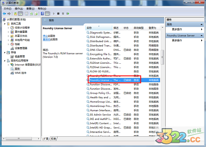Click the Restart service icon
Screen dimensions: 206x147
[x=68, y=13]
